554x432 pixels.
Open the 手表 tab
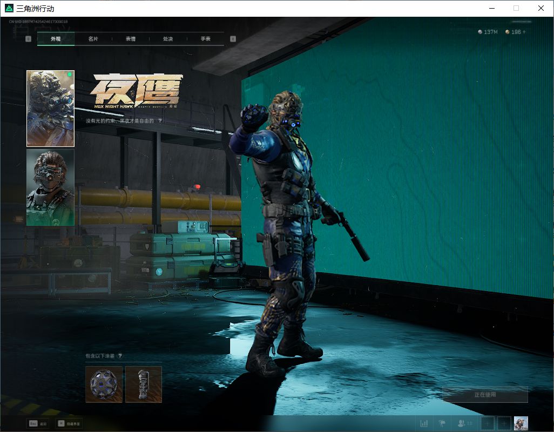205,39
